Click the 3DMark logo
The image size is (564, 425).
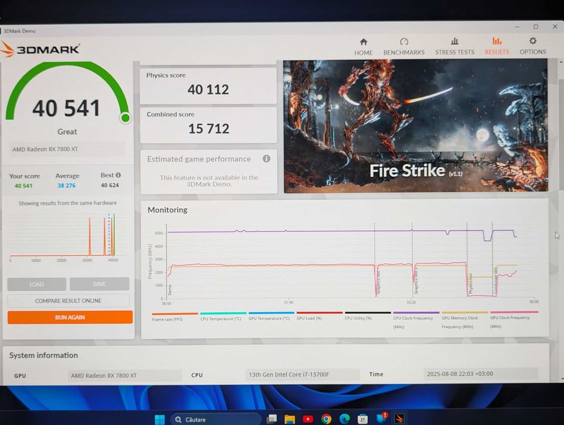(40, 49)
